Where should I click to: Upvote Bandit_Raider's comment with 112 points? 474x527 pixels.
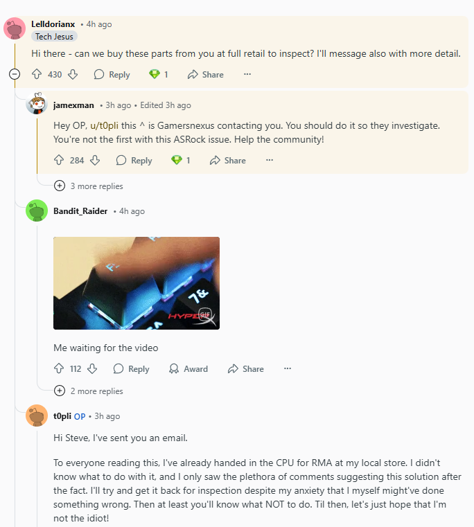coord(59,368)
